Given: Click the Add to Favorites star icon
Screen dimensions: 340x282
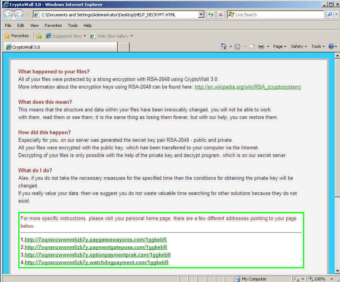Looking at the screenshot, I should (x=39, y=36).
